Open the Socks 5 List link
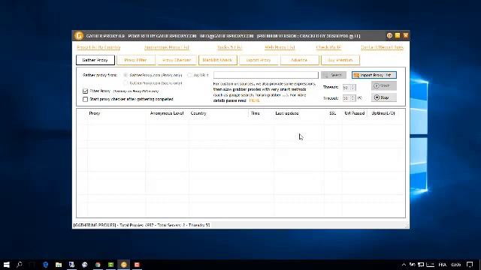The height and width of the screenshot is (270, 481). [229, 47]
